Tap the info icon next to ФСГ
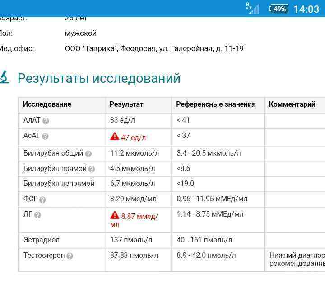 pos(42,199)
